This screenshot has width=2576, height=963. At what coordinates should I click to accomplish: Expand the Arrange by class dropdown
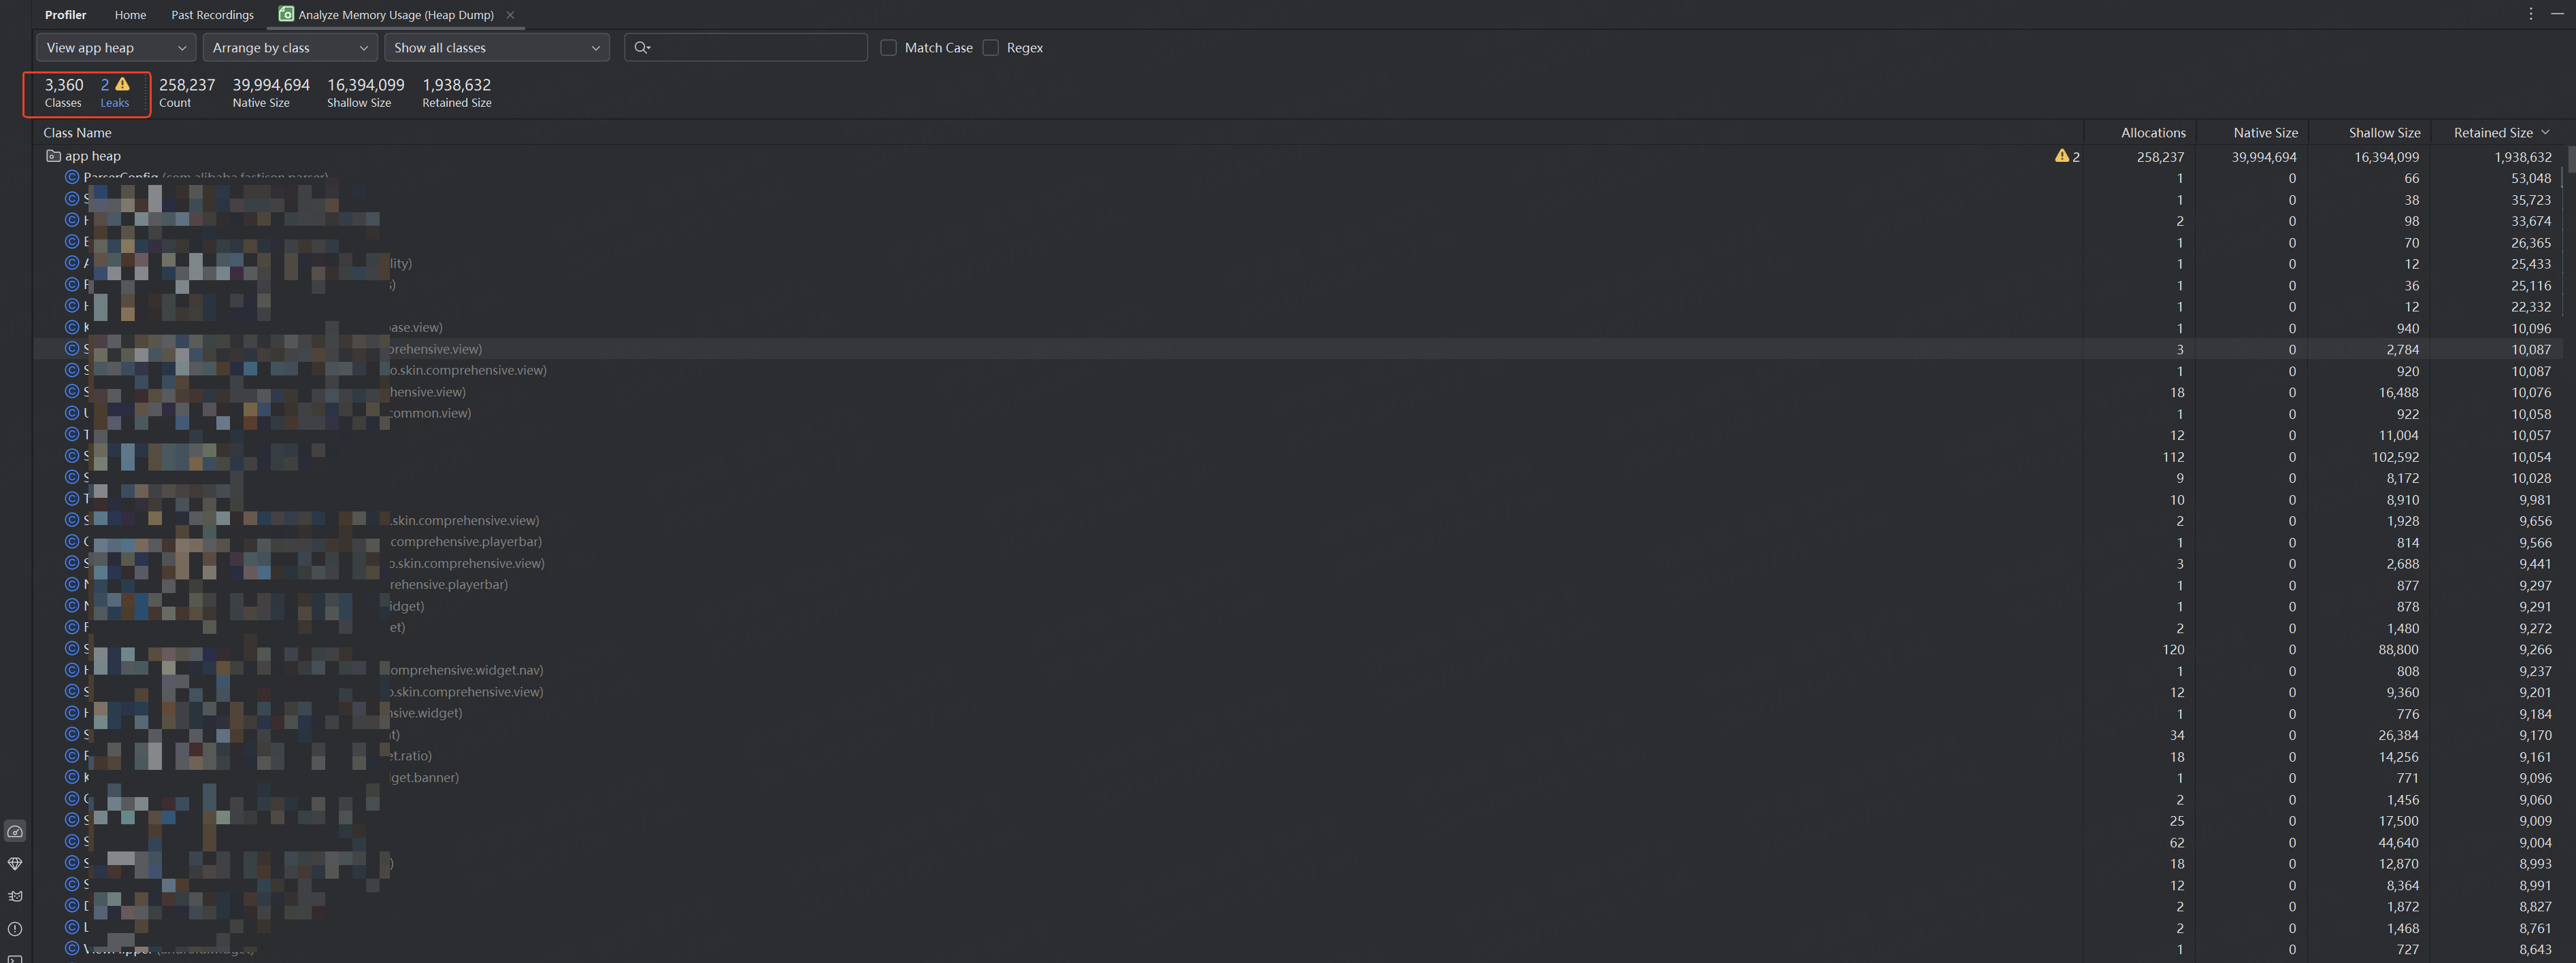290,48
